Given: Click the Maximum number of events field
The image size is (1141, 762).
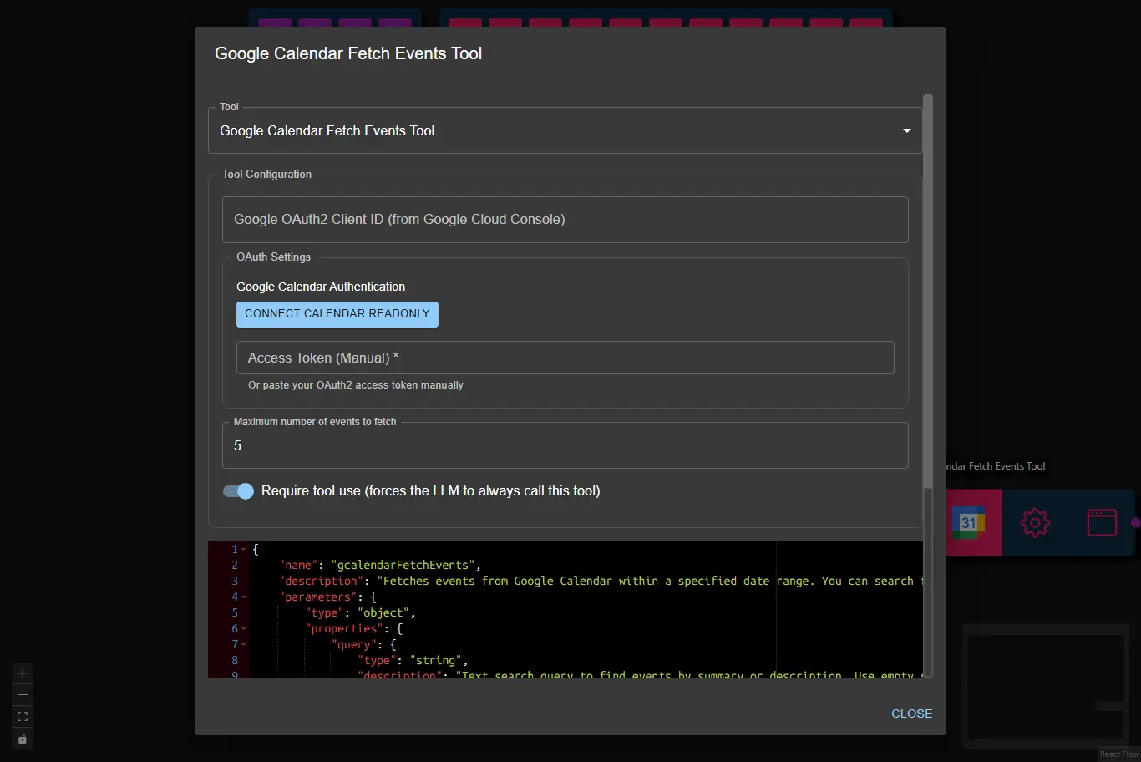Looking at the screenshot, I should (x=565, y=445).
